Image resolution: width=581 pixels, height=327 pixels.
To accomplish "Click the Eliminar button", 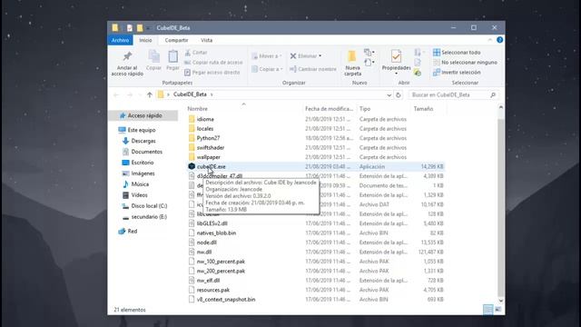I will 303,56.
